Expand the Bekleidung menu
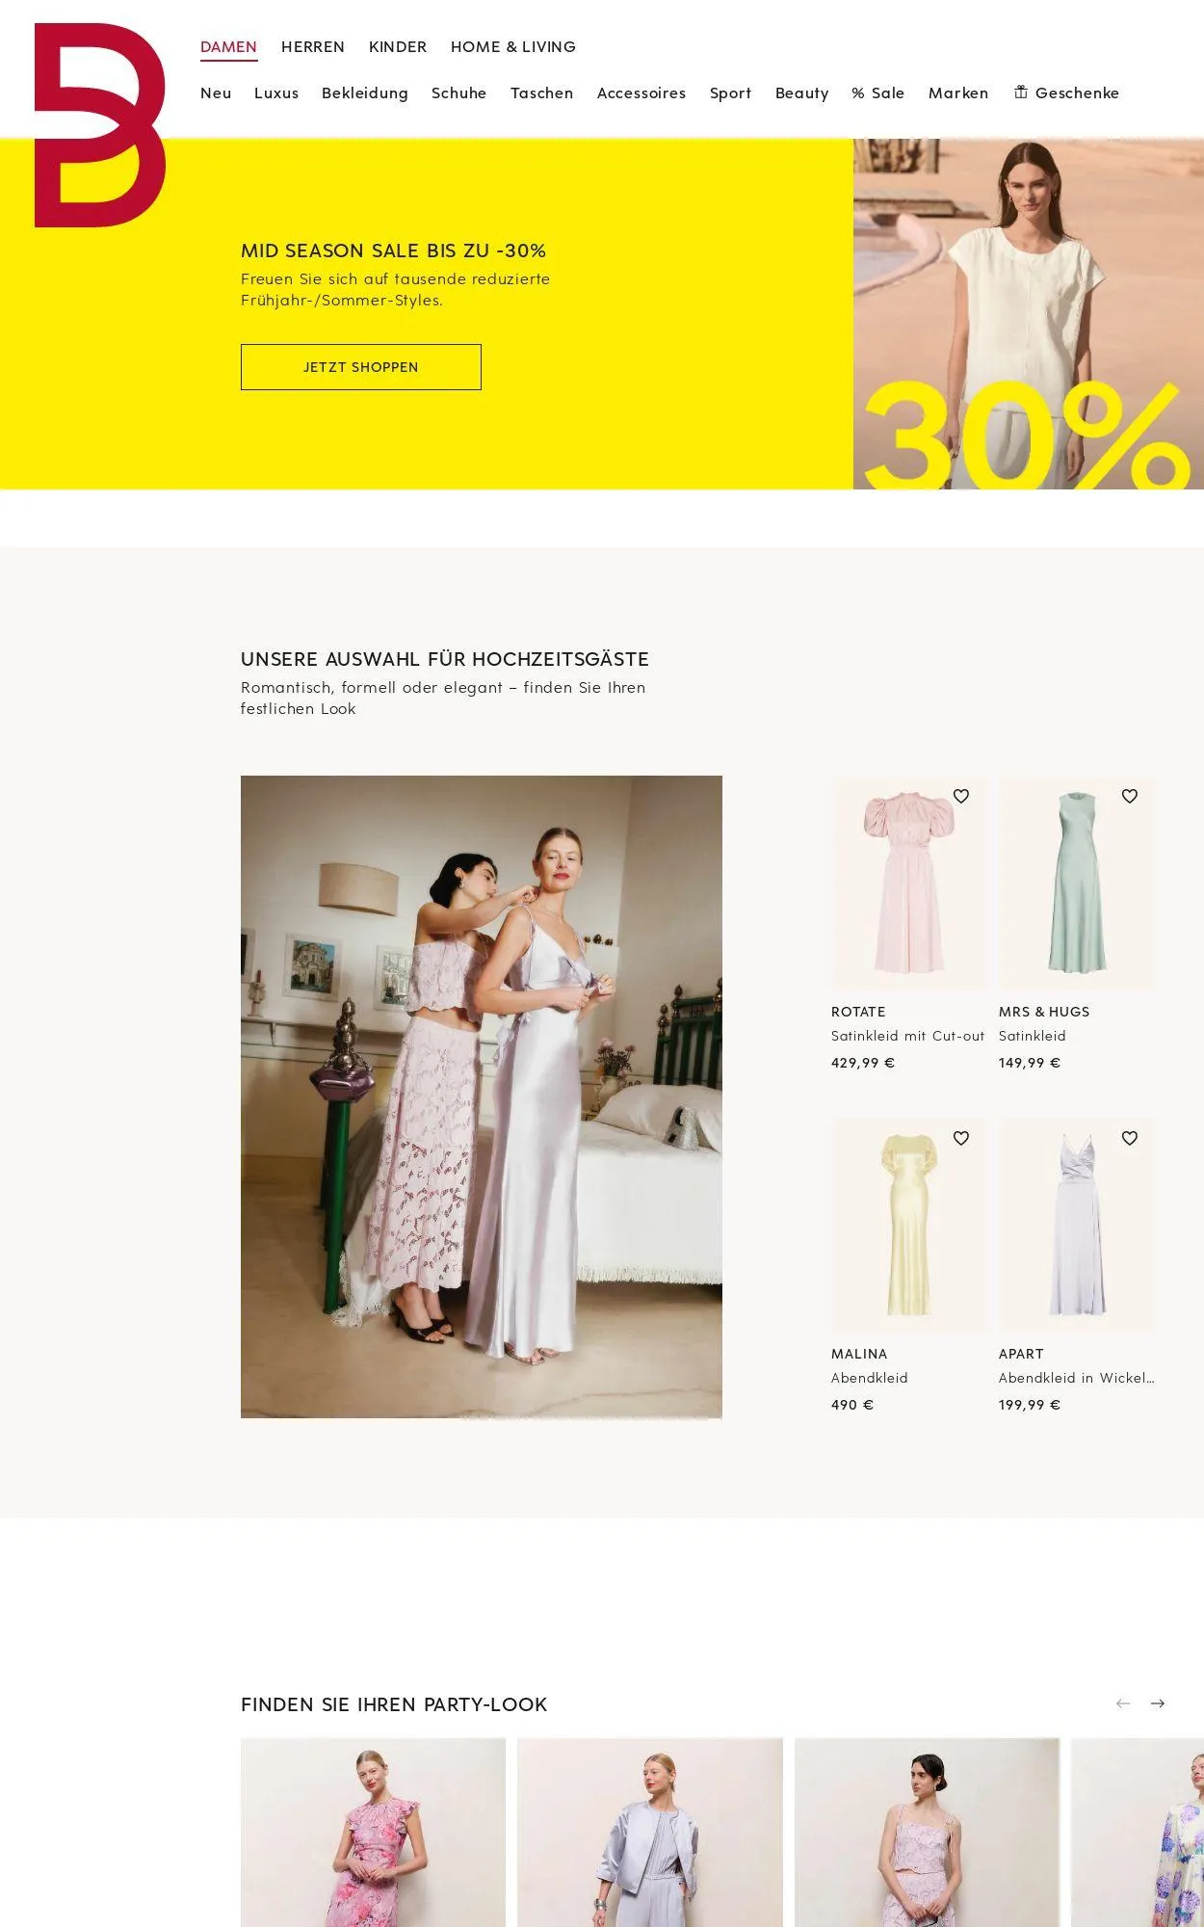Screen dimensions: 1204x1927 [365, 92]
